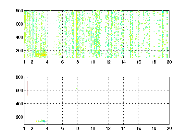Click x-axis label 18 under lower plot

tap(154, 128)
